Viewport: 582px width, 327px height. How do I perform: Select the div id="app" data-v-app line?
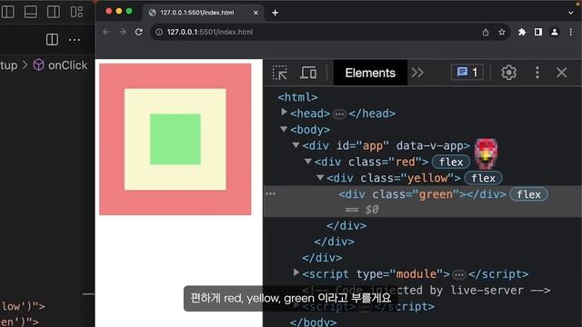[x=386, y=145]
